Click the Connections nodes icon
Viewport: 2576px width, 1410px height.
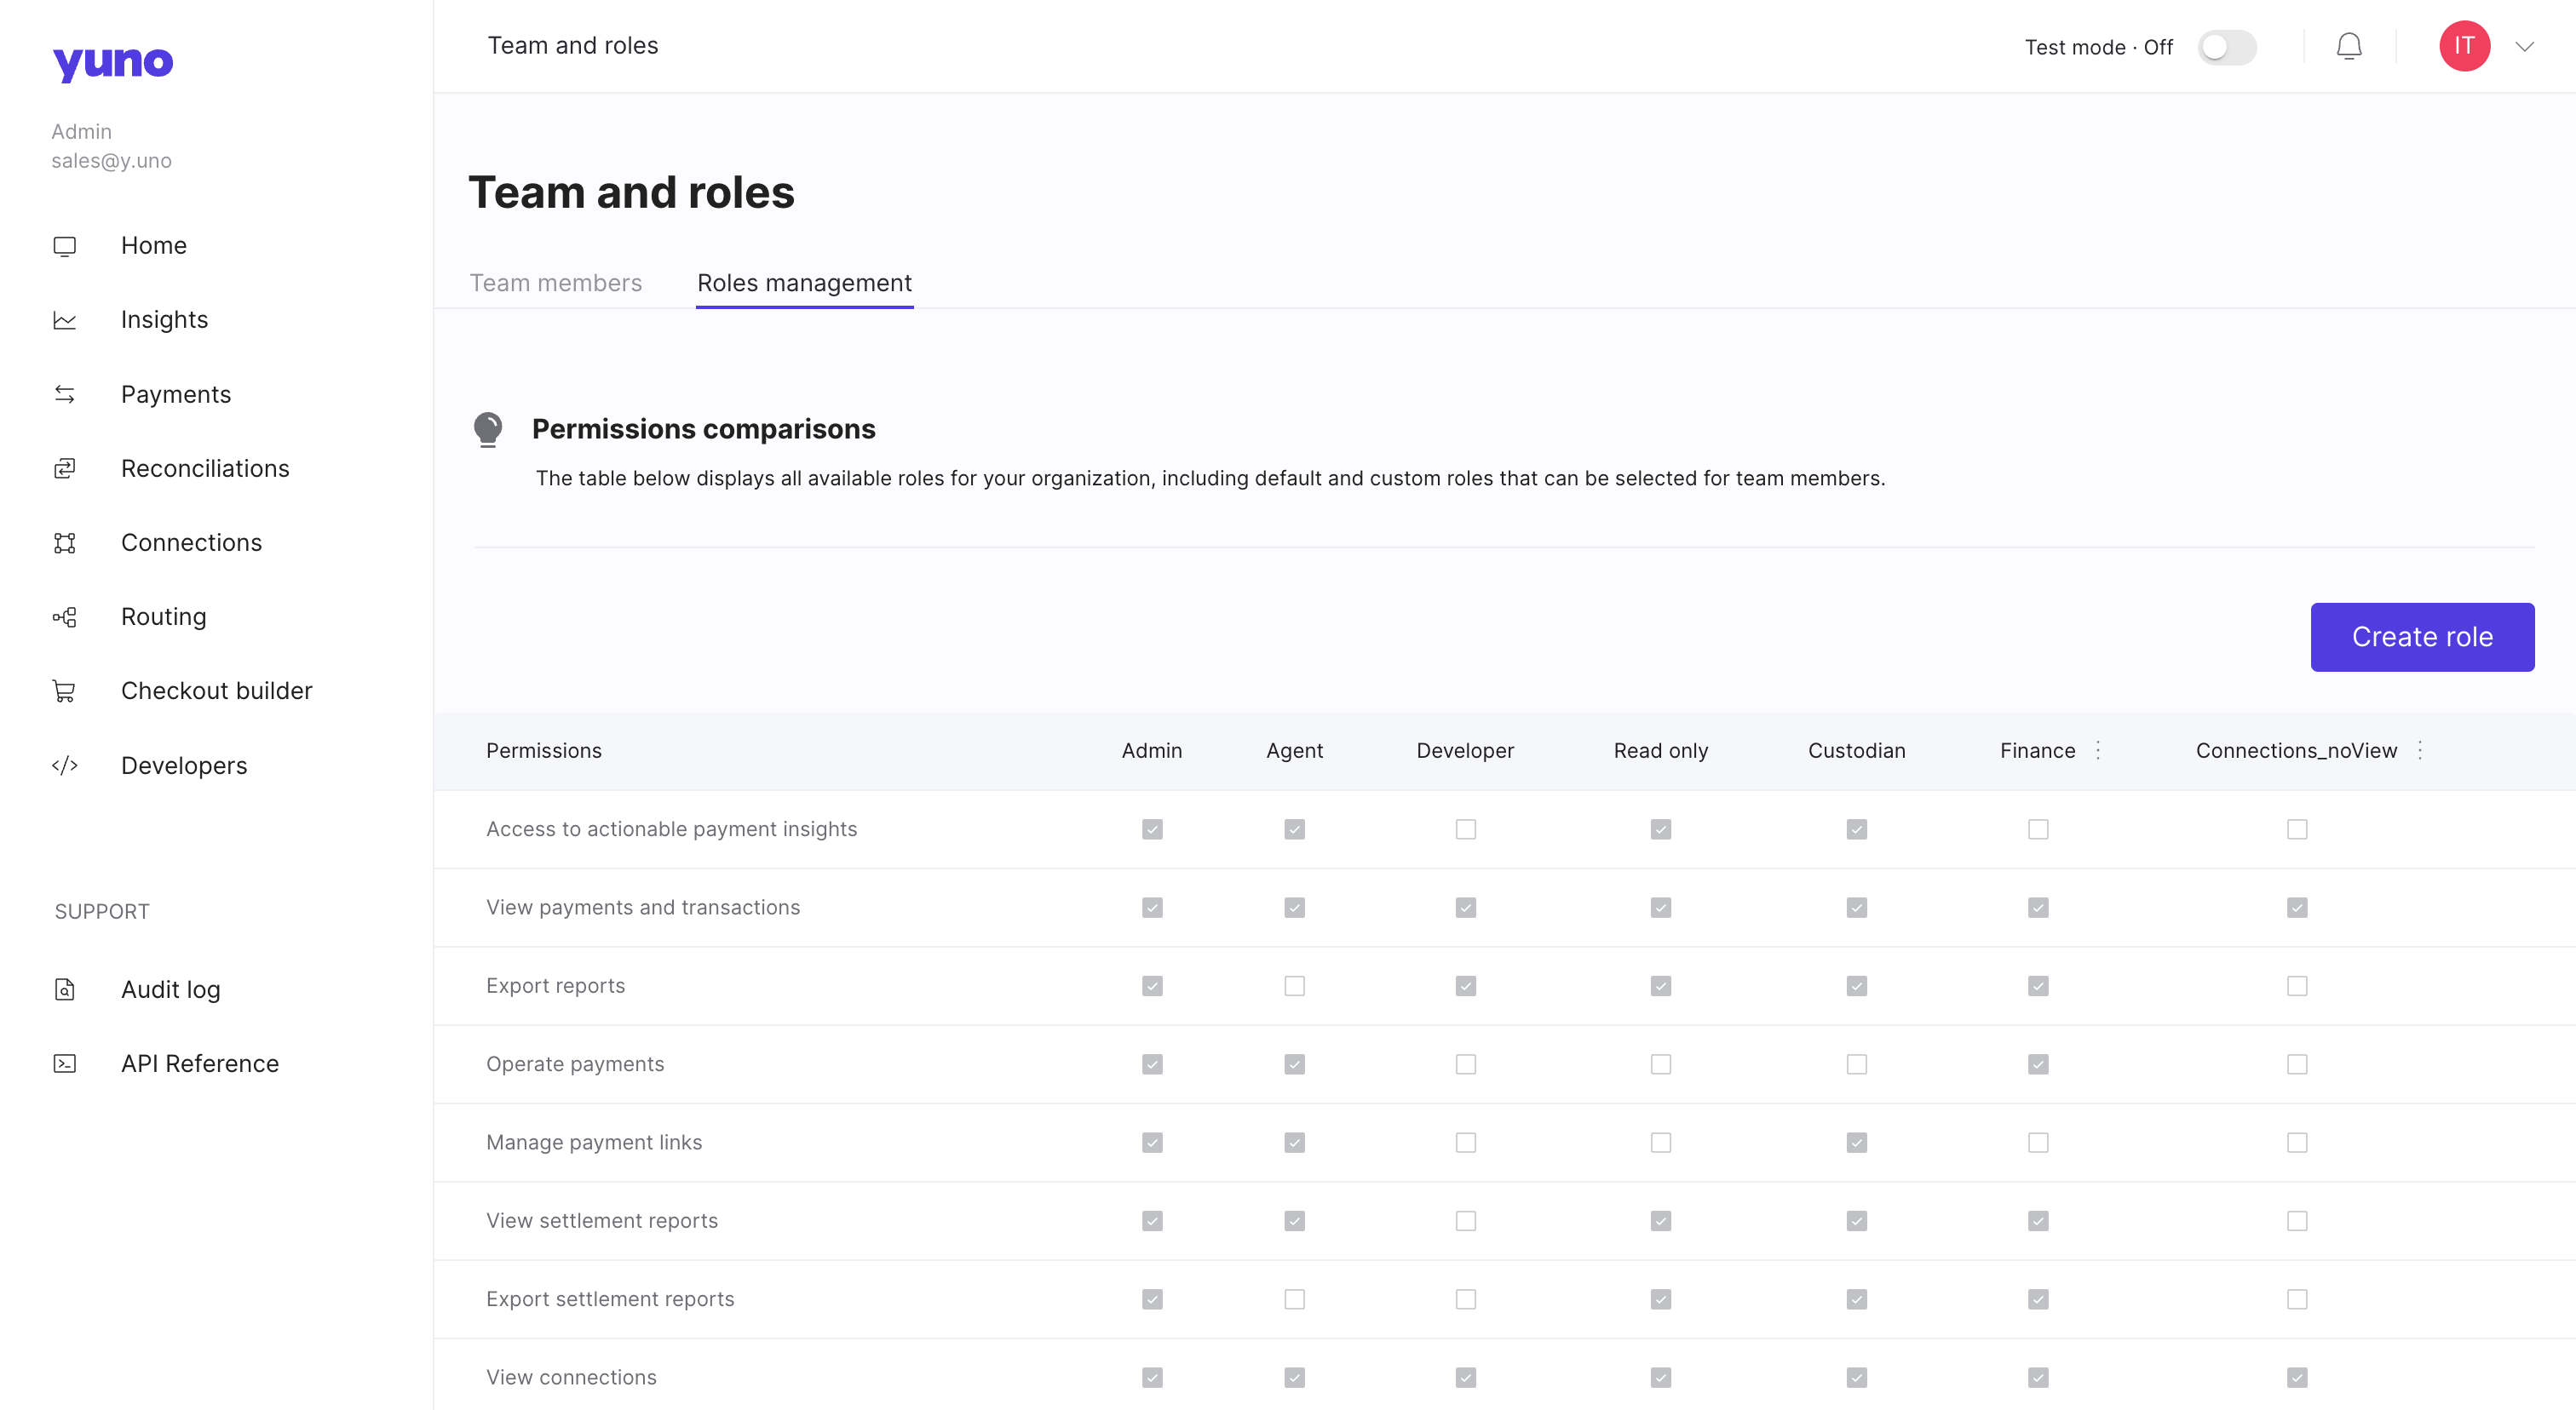(x=65, y=542)
